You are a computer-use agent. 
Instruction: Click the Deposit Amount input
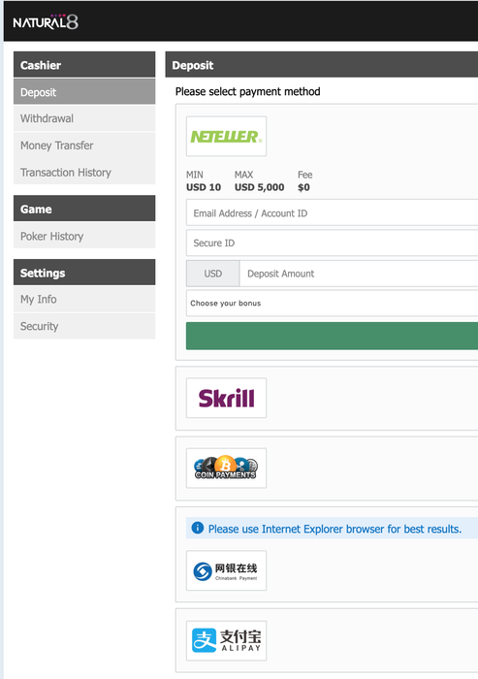359,274
